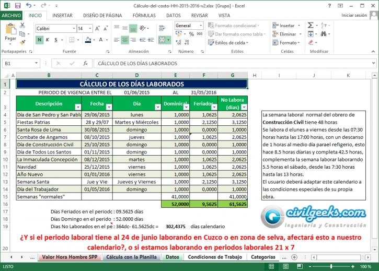Click Iniciar sesión to sign in

tap(354, 16)
